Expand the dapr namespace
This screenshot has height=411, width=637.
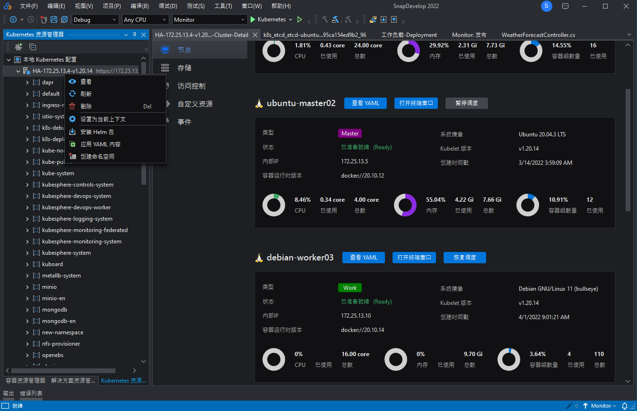27,82
